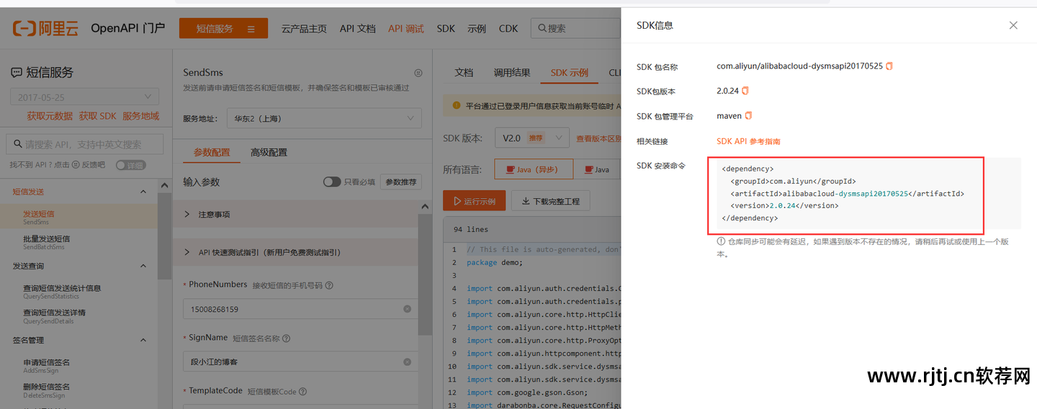
Task: Copy the SDK version 2.0.24
Action: [x=745, y=91]
